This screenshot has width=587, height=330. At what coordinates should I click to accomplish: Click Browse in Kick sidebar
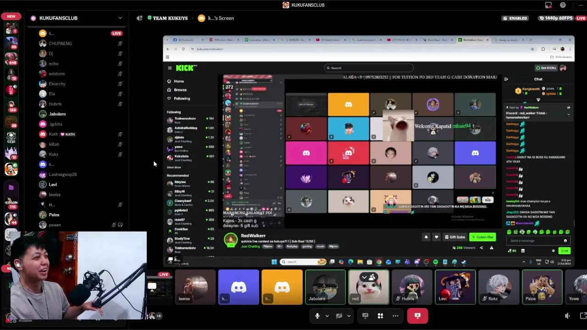177,90
